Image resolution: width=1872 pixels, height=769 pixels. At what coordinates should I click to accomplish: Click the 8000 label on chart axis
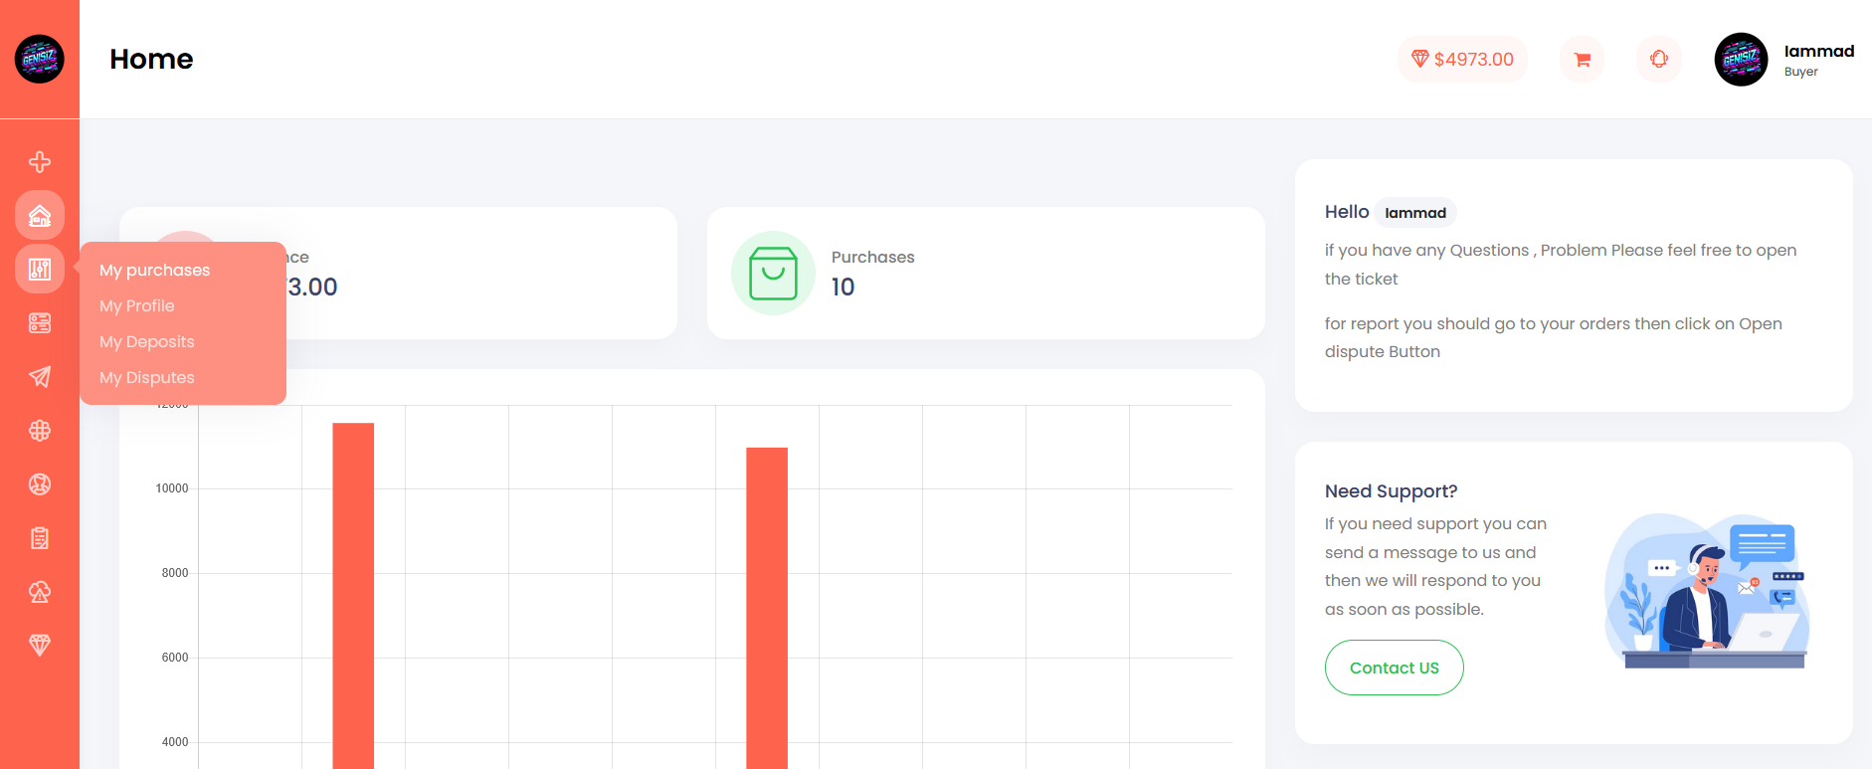coord(175,573)
